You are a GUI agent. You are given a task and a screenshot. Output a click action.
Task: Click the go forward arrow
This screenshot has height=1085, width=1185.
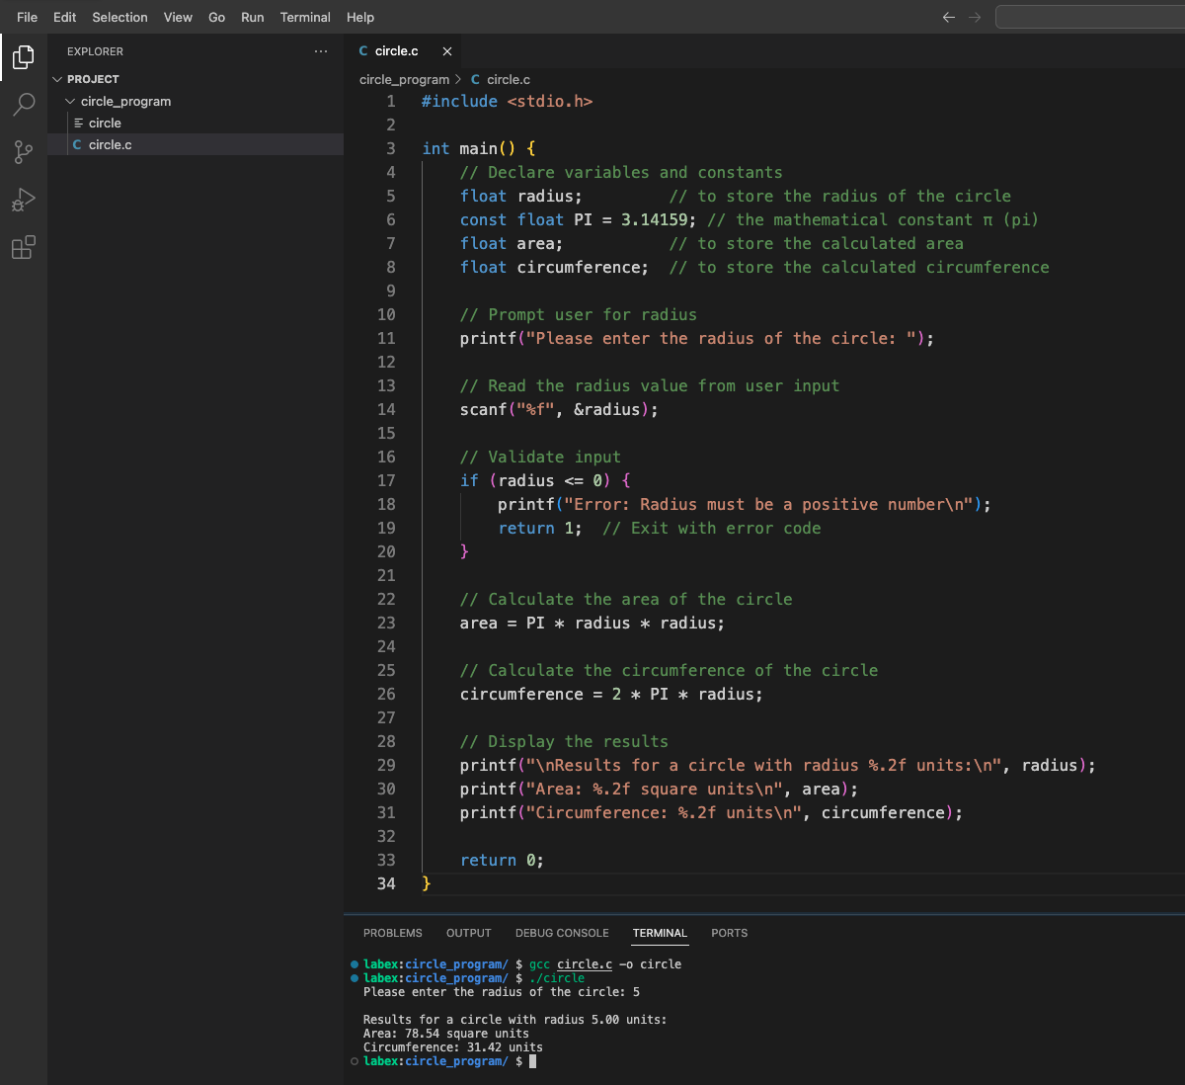[975, 17]
